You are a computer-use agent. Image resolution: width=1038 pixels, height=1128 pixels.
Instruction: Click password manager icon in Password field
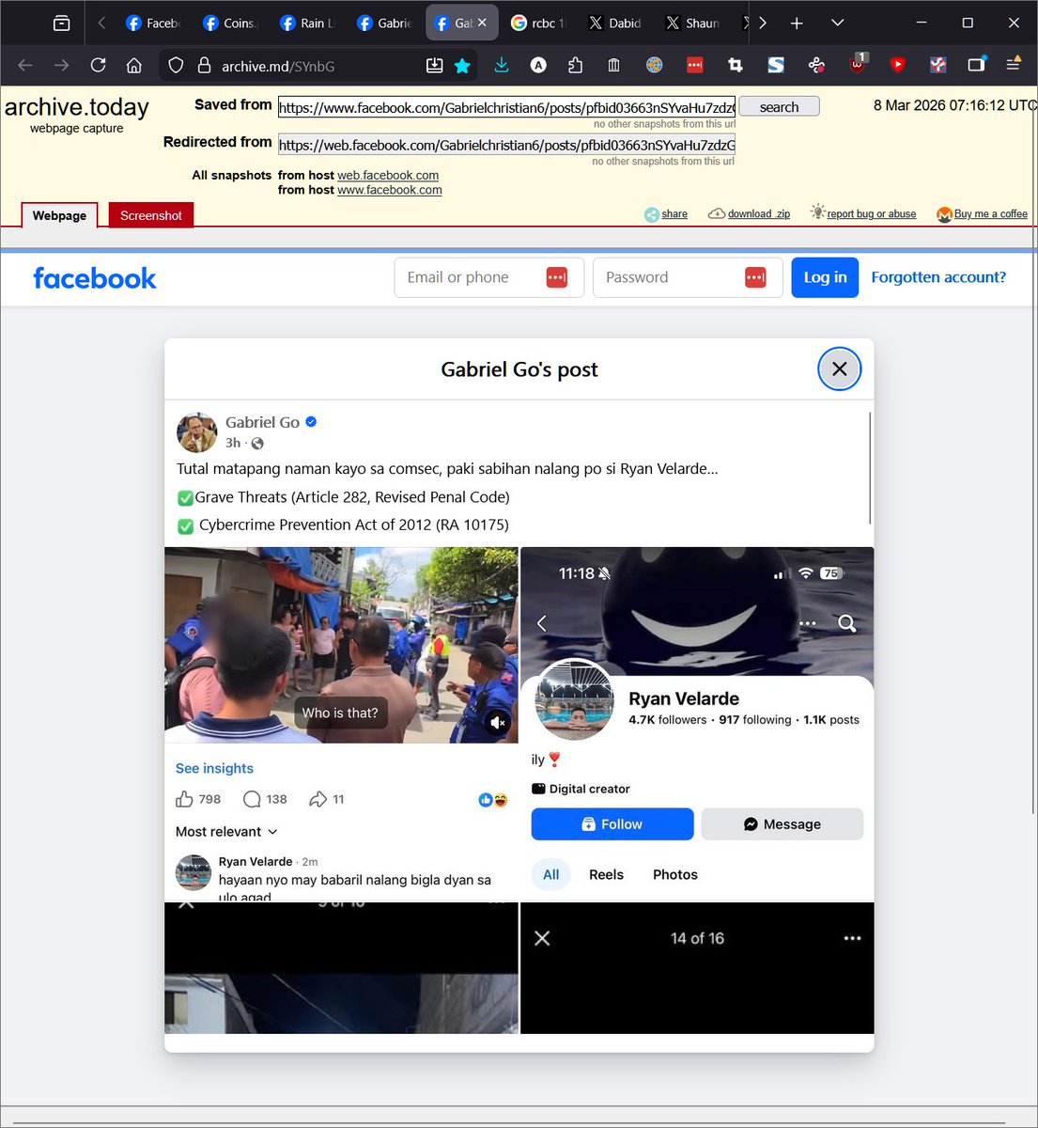pyautogui.click(x=755, y=277)
